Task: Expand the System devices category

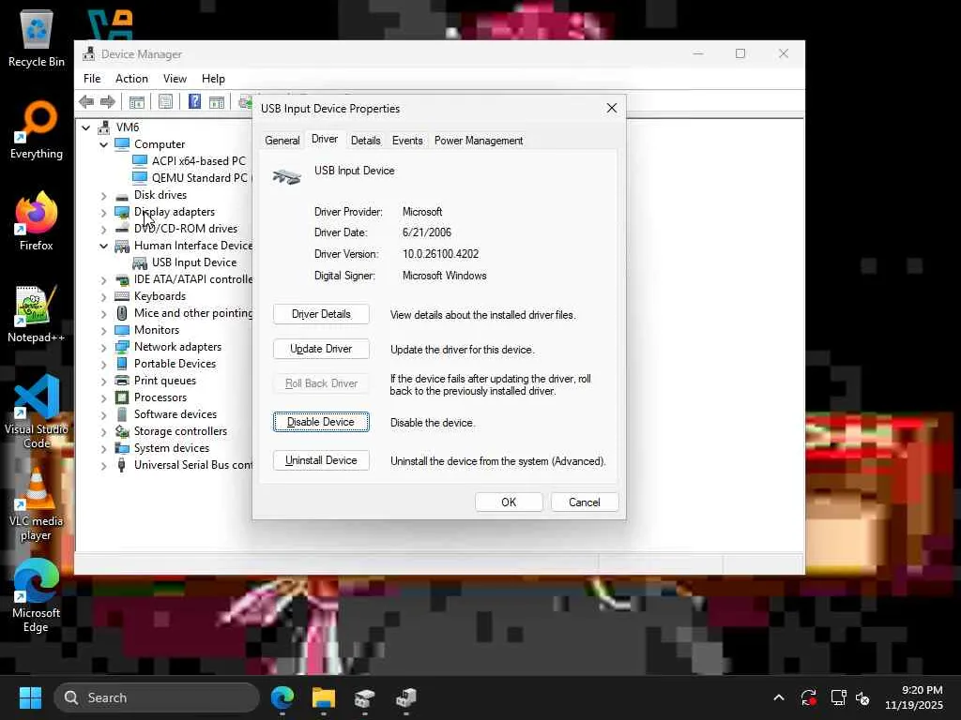Action: [x=103, y=449]
